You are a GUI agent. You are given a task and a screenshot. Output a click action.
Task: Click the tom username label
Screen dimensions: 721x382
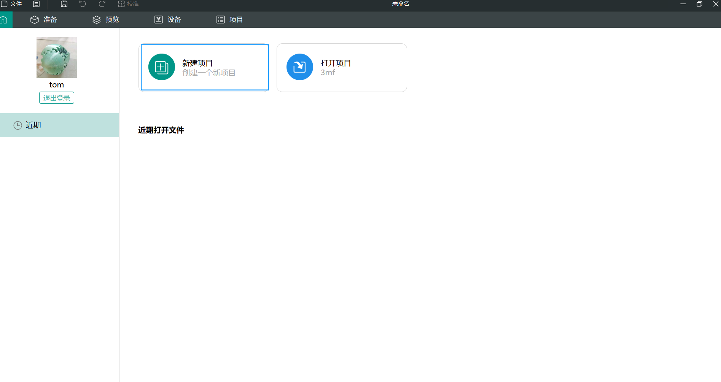pos(57,85)
